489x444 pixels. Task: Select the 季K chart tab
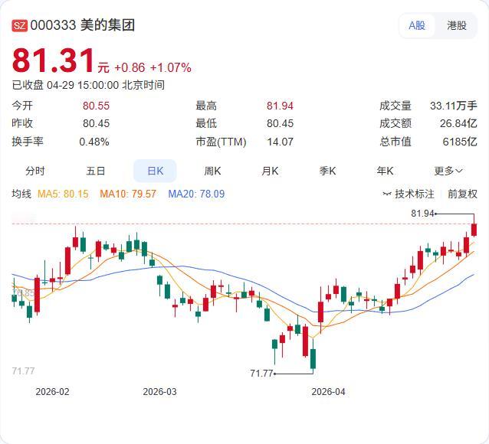click(327, 171)
